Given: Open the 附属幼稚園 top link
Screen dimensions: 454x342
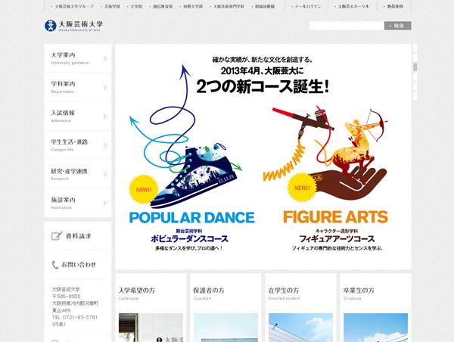Looking at the screenshot, I should [x=264, y=6].
